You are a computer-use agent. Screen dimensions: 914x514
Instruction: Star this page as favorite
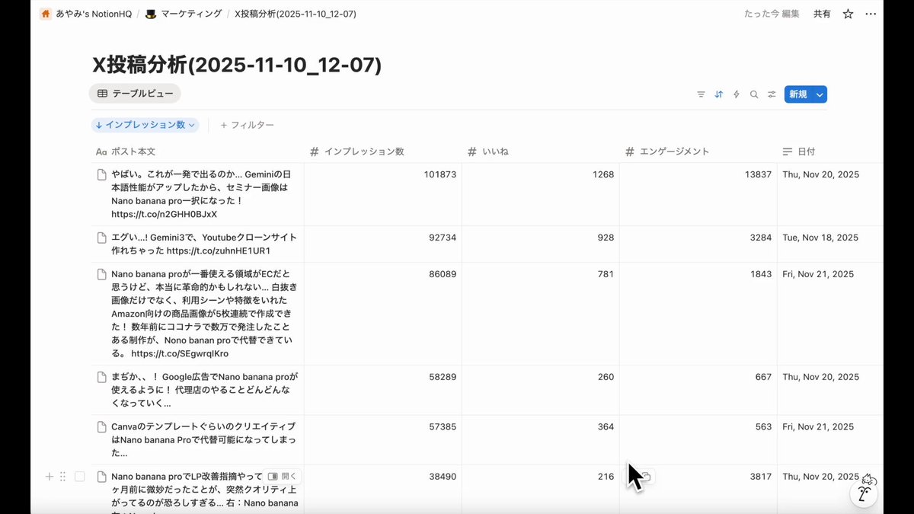tap(848, 14)
